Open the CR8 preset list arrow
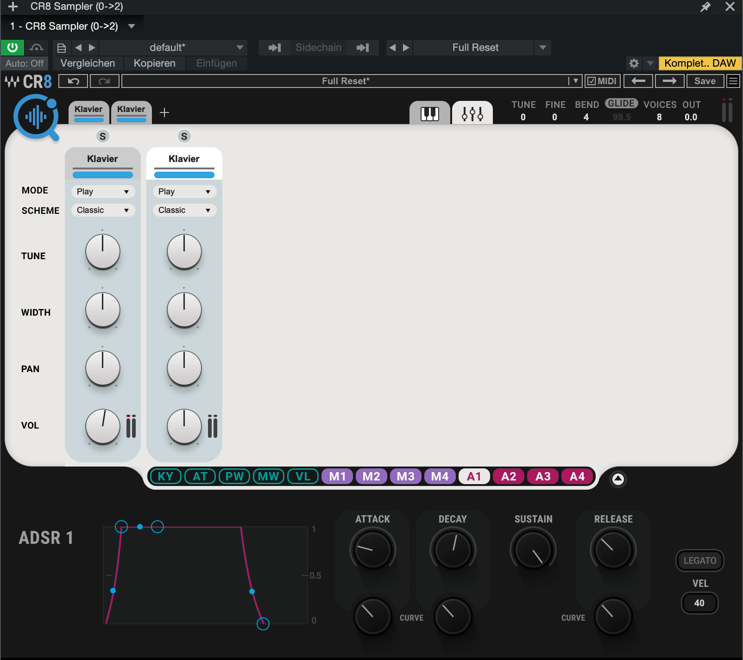 575,81
